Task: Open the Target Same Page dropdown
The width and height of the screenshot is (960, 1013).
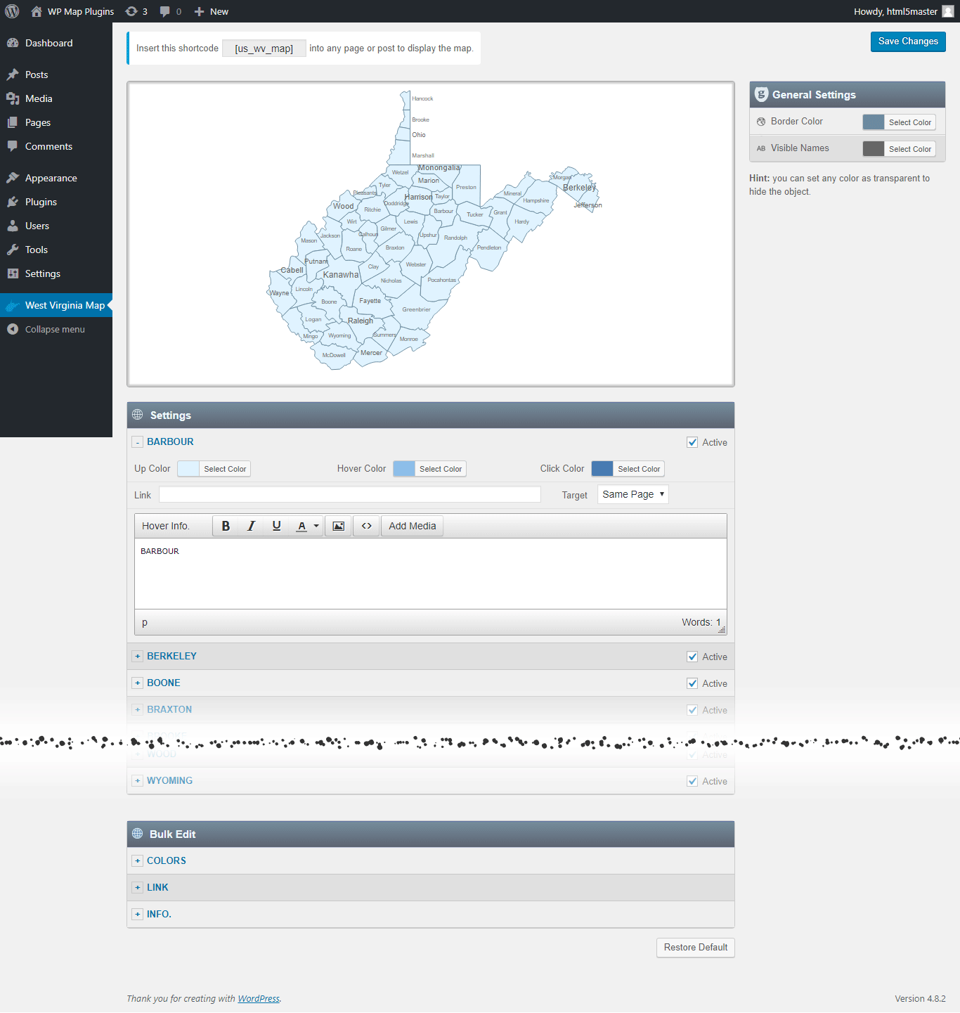Action: coord(633,494)
